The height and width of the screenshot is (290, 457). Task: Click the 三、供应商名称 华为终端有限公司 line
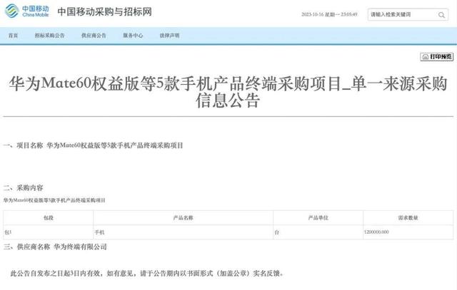pyautogui.click(x=56, y=247)
